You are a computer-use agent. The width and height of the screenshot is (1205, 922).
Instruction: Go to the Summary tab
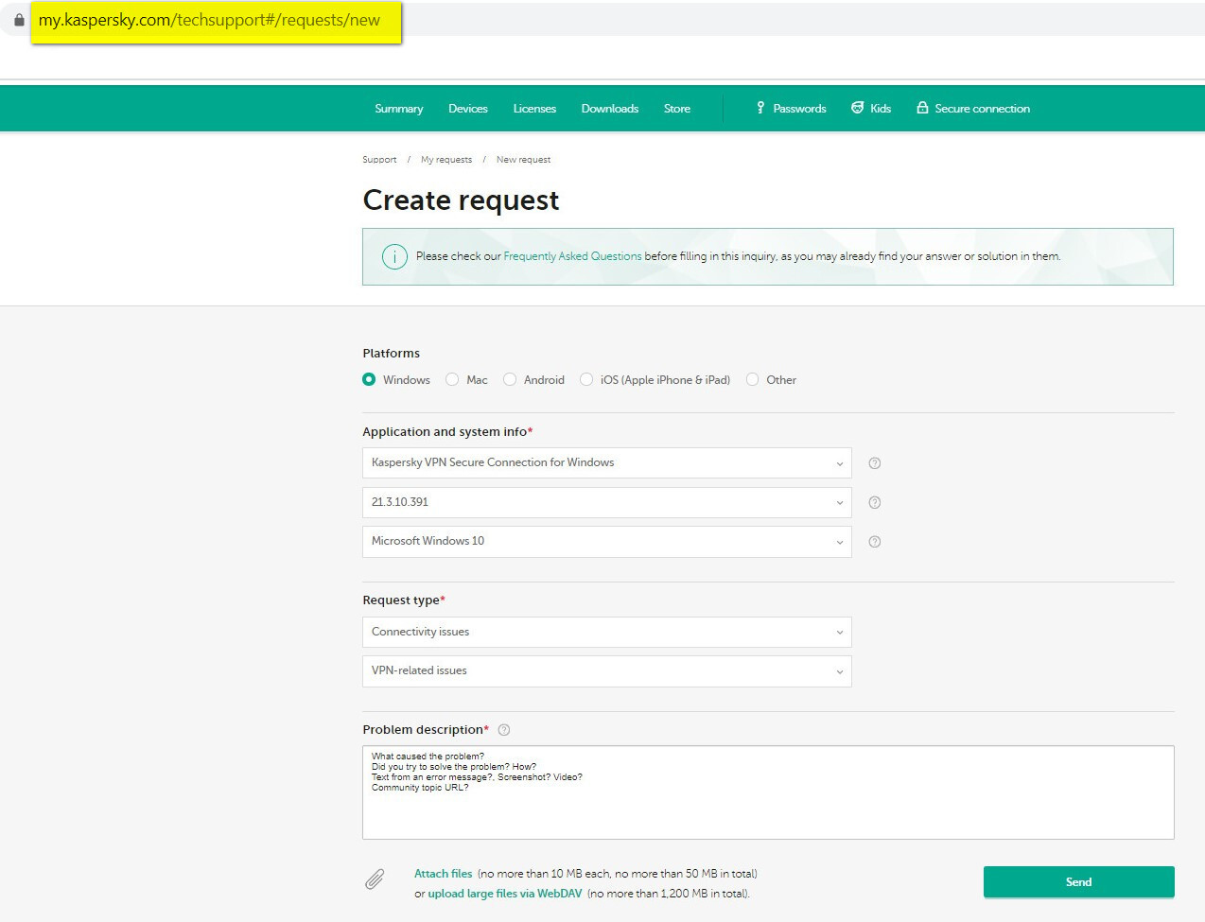click(x=399, y=109)
